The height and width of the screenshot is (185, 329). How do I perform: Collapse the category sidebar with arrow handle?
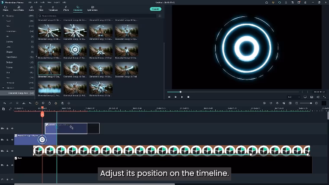click(x=36, y=56)
